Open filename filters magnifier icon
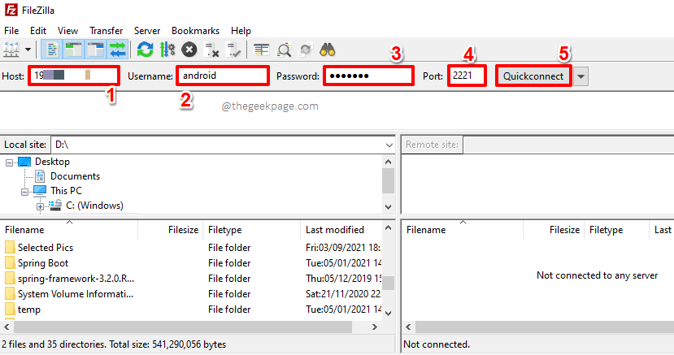The height and width of the screenshot is (355, 674). [x=284, y=50]
